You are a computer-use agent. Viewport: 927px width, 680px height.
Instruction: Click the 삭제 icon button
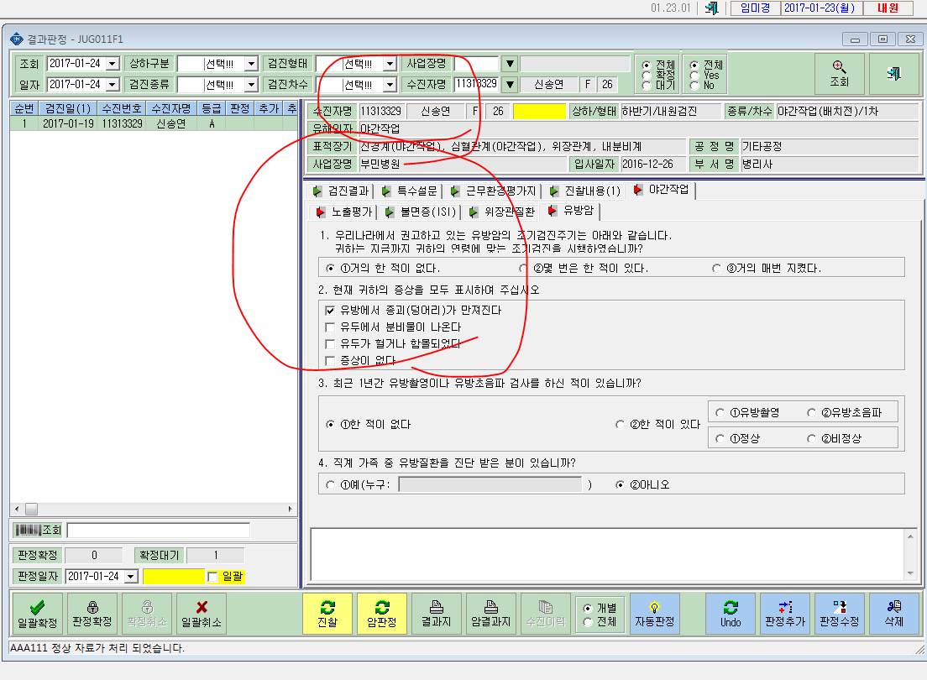tap(894, 615)
